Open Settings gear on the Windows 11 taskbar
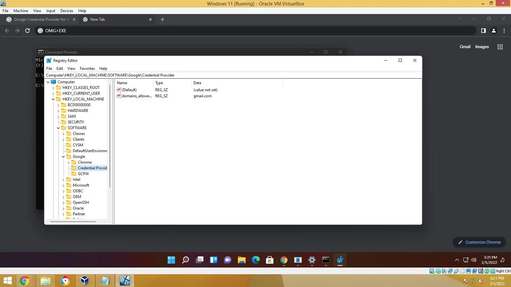 tap(312, 260)
